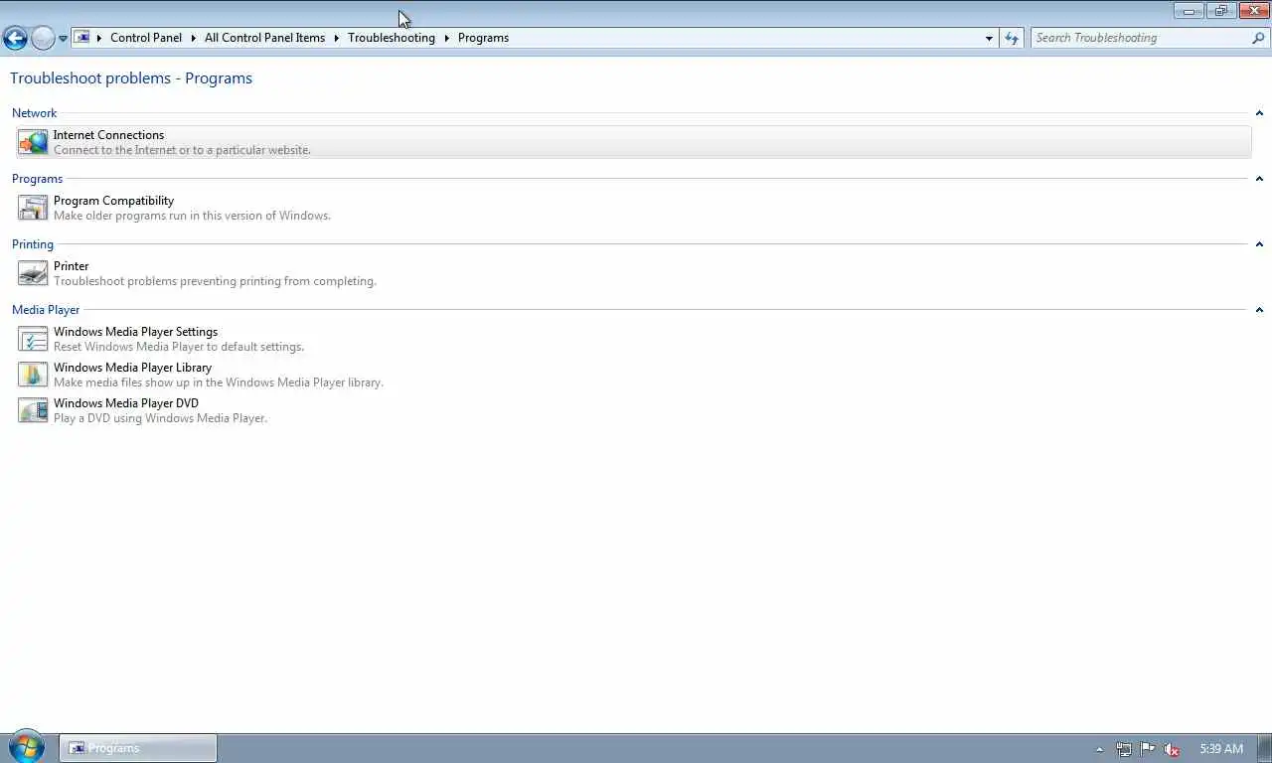Viewport: 1272px width, 763px height.
Task: Click the Internet Connections troubleshooter icon
Action: [33, 142]
